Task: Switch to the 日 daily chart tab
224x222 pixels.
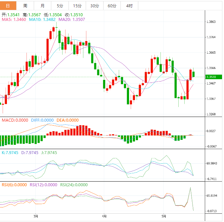Action: pyautogui.click(x=8, y=6)
